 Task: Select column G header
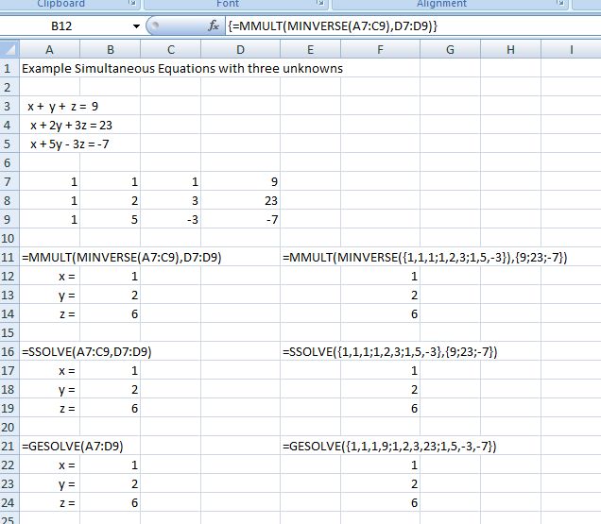pyautogui.click(x=451, y=50)
